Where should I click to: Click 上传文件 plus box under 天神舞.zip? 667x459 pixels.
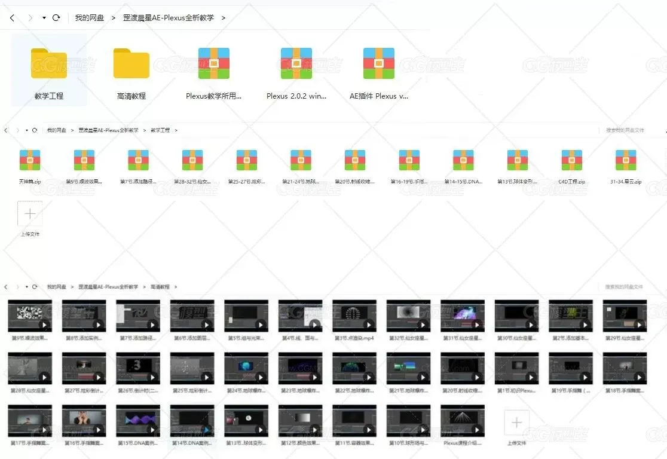(x=30, y=213)
